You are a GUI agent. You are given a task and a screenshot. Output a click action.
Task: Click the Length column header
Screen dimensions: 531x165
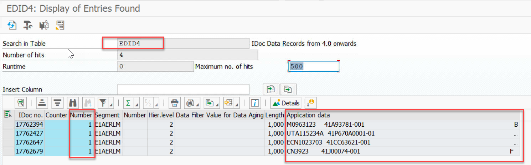pos(275,115)
